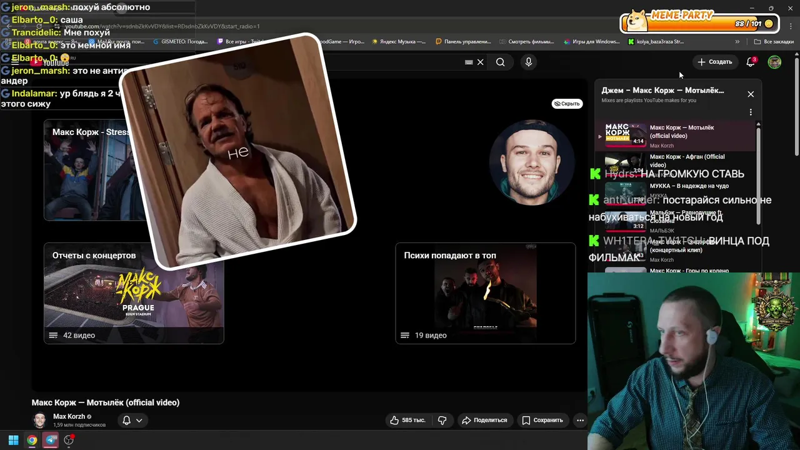Open the Все закладки bookmarks folder
Screen dimensions: 800x450
tap(774, 42)
